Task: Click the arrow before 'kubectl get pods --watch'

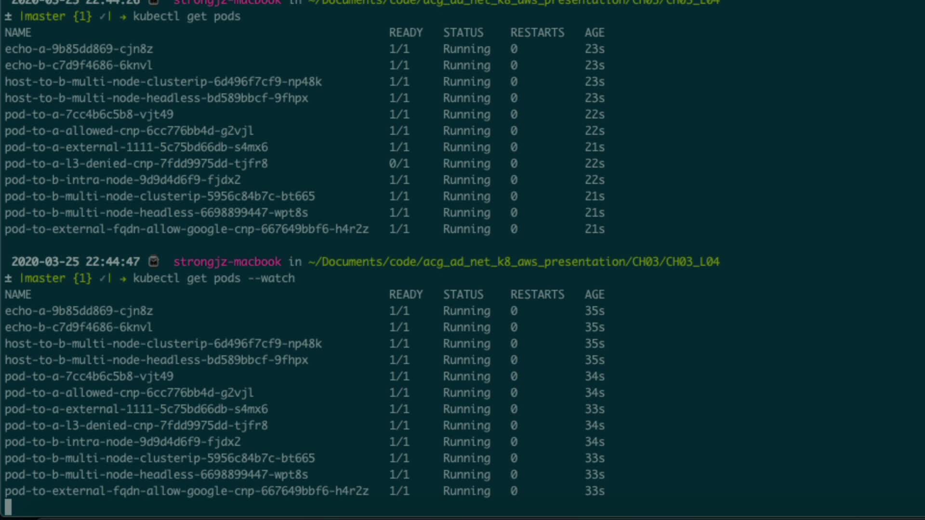Action: click(123, 278)
